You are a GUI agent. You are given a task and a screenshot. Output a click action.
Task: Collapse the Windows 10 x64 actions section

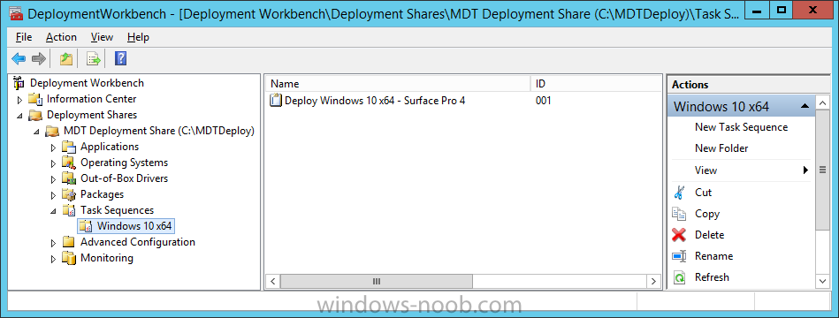[x=805, y=106]
